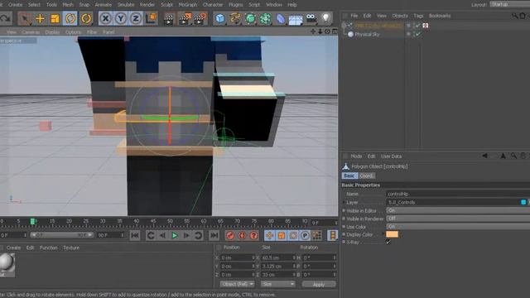Open the array modeling objects icon

[x=265, y=18]
